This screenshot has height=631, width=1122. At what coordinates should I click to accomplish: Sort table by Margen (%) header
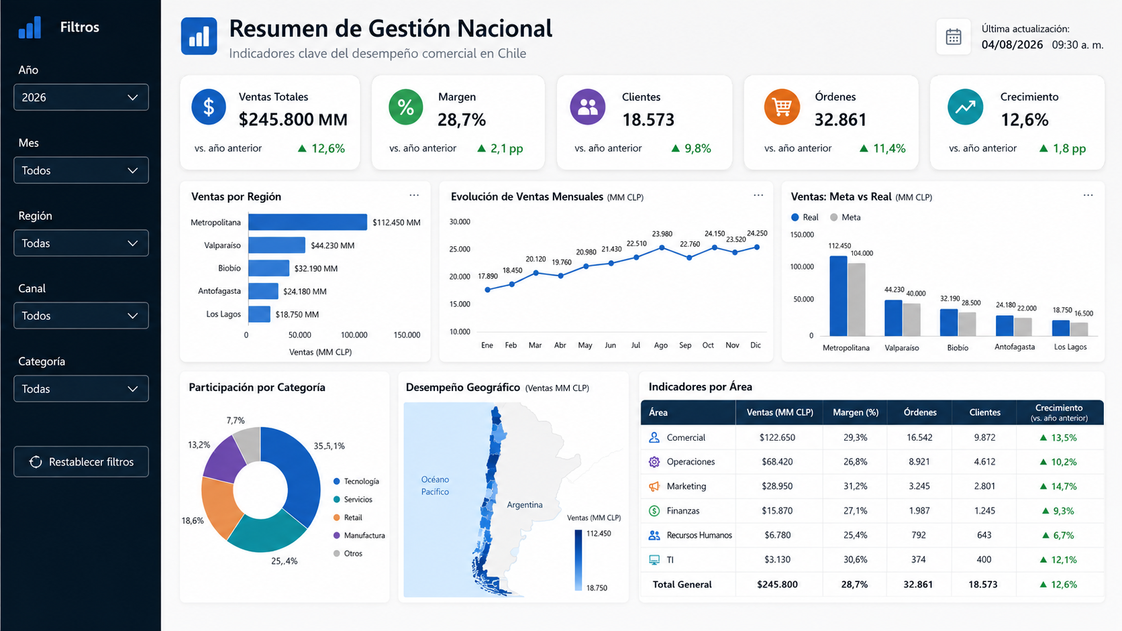tap(856, 412)
